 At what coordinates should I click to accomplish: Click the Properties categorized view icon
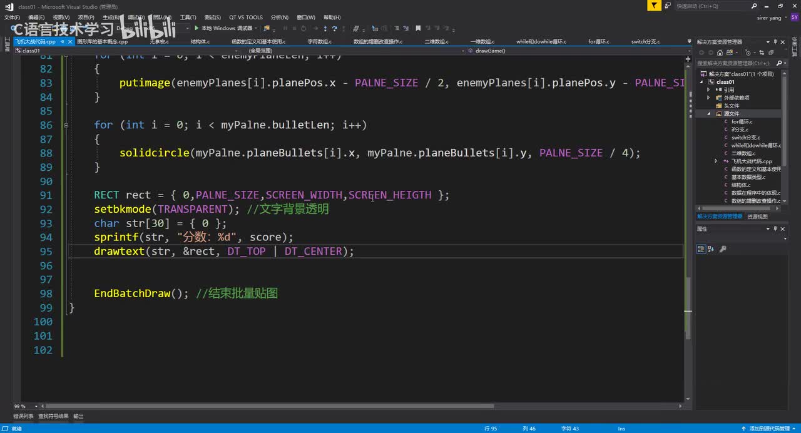pyautogui.click(x=701, y=249)
